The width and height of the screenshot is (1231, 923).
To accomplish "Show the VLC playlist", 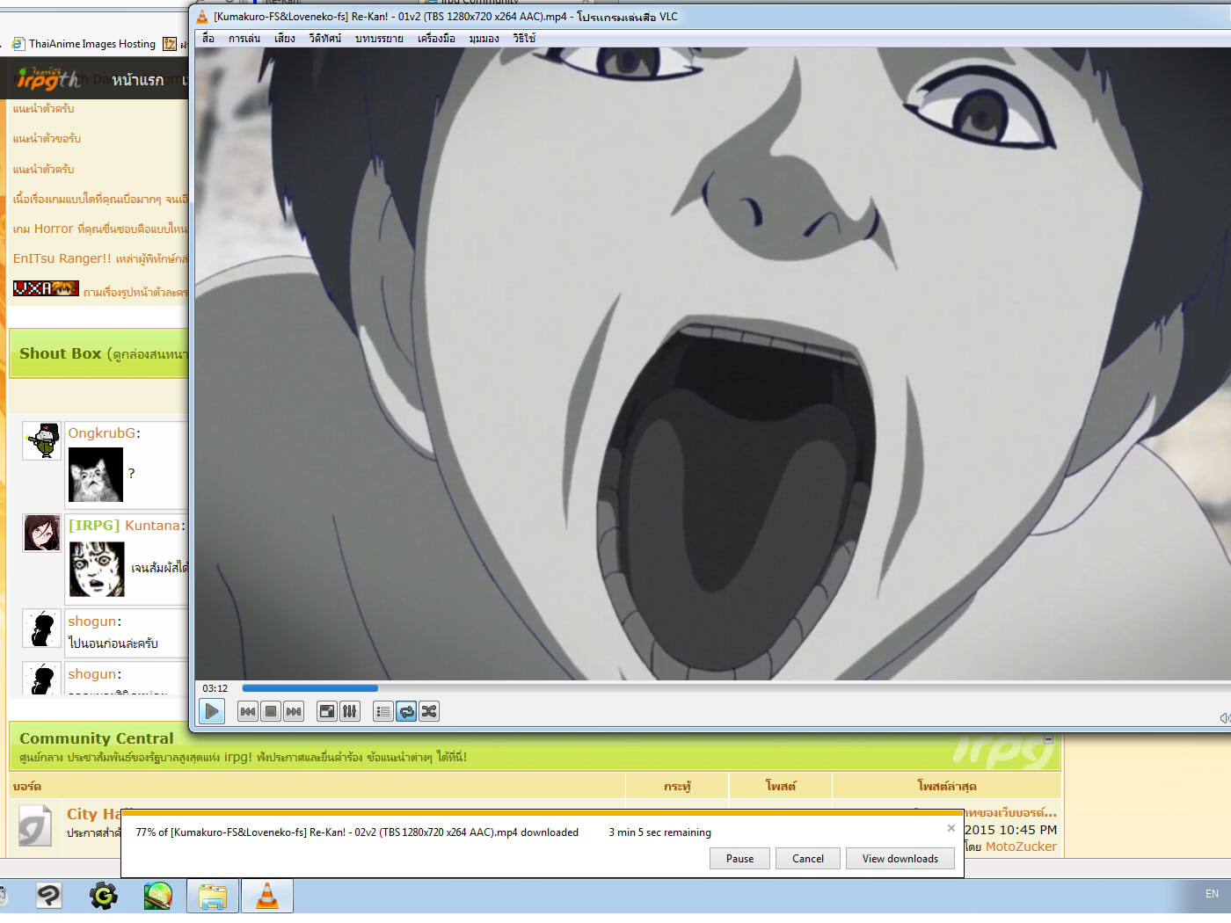I will [x=382, y=711].
